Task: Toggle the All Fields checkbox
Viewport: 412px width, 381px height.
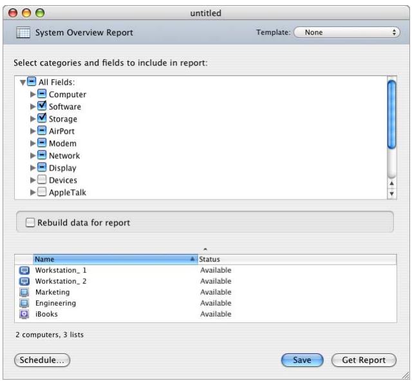Action: (x=32, y=82)
